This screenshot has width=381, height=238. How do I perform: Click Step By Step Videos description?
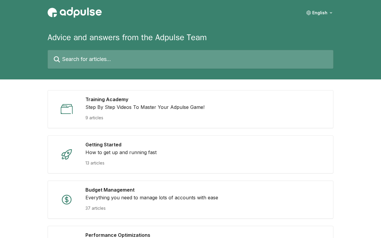pos(145,107)
